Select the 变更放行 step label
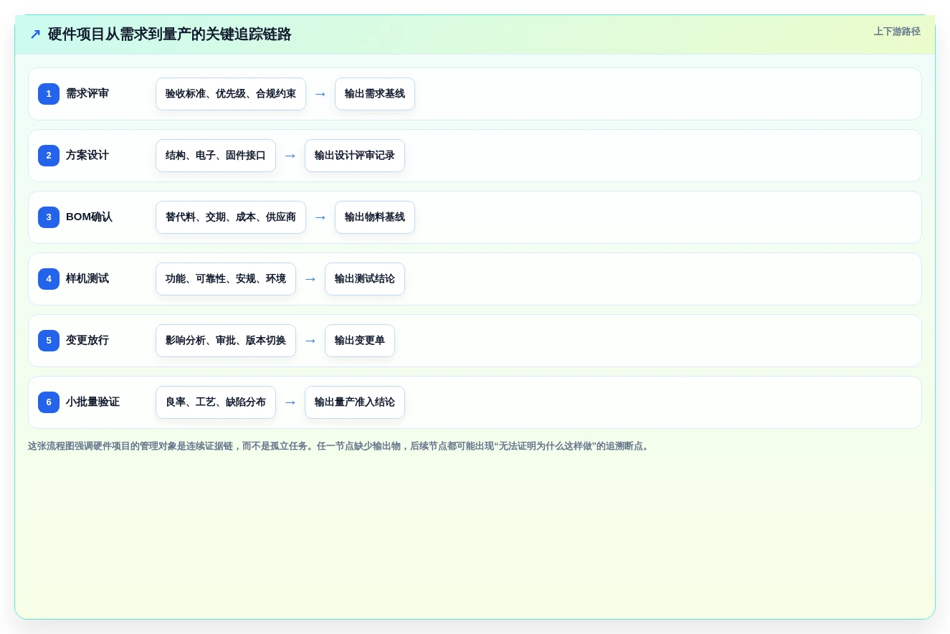This screenshot has width=950, height=634. point(87,341)
